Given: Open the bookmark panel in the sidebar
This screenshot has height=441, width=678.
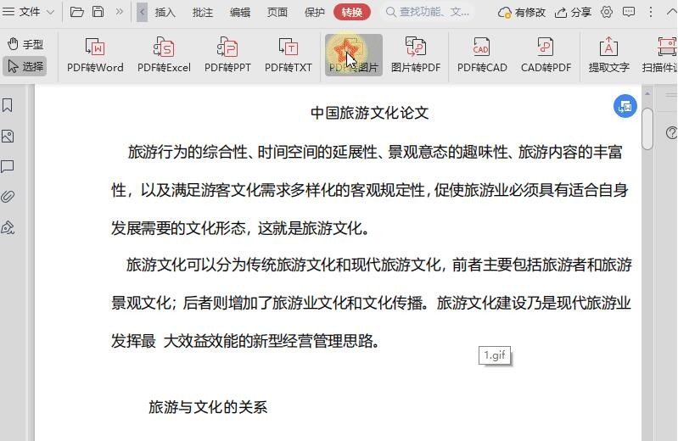Looking at the screenshot, I should [8, 105].
